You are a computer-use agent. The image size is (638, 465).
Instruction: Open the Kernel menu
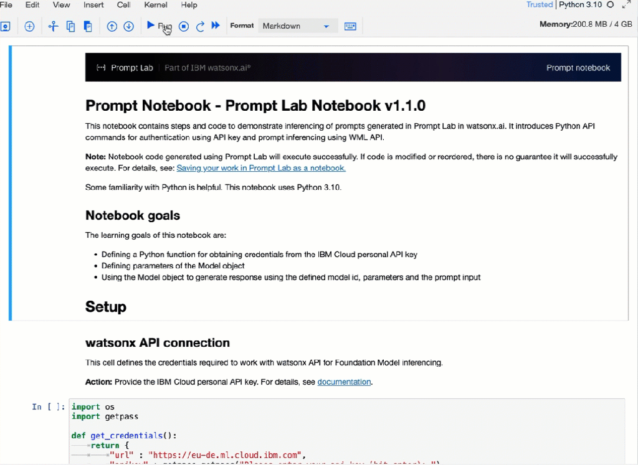(155, 5)
